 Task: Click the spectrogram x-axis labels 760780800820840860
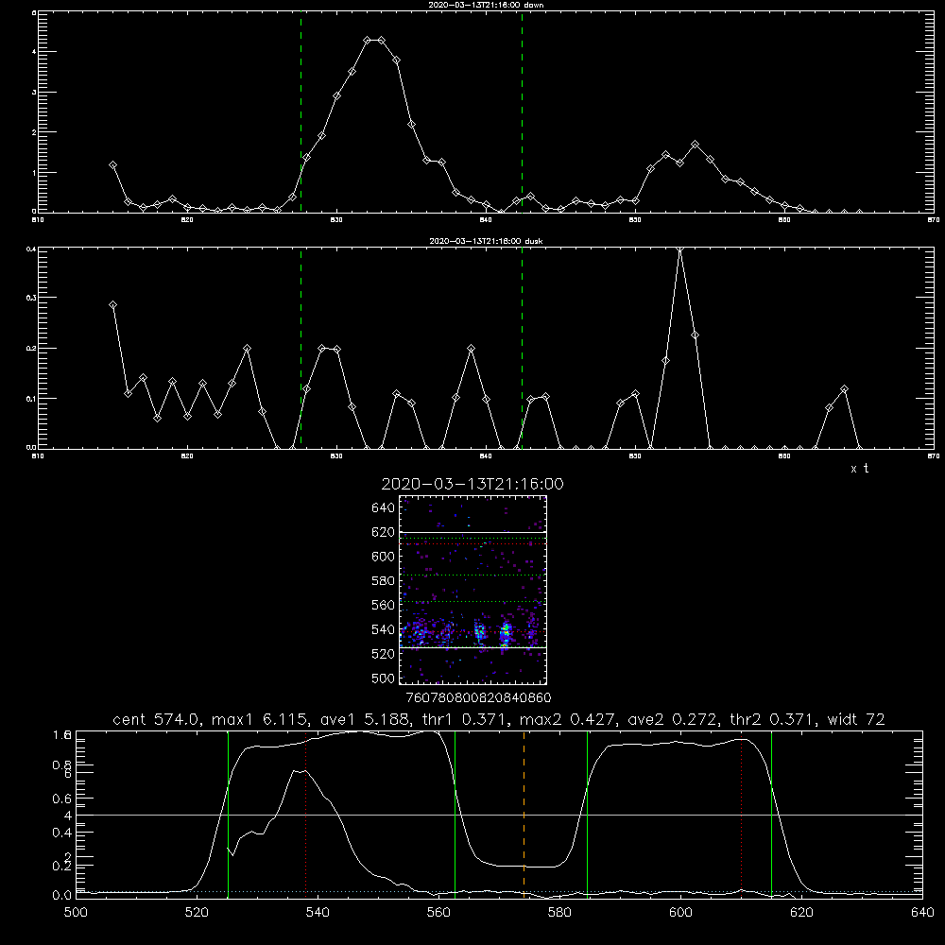click(x=479, y=698)
